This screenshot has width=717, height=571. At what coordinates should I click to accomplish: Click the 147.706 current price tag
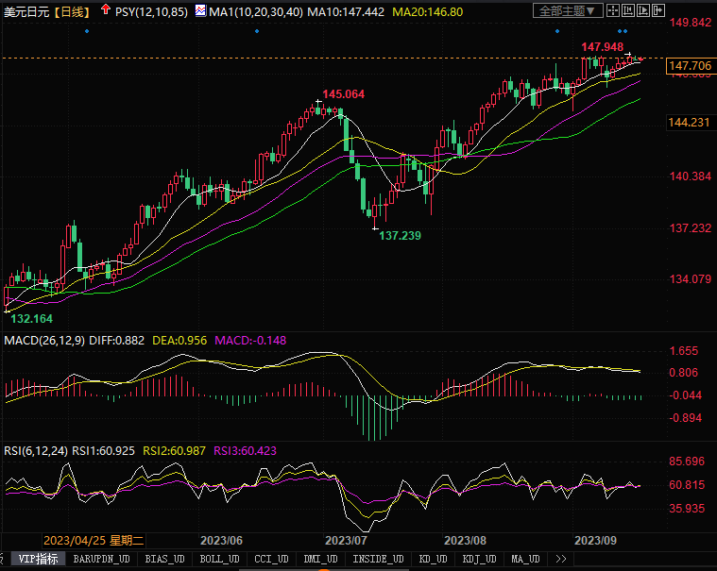[689, 66]
